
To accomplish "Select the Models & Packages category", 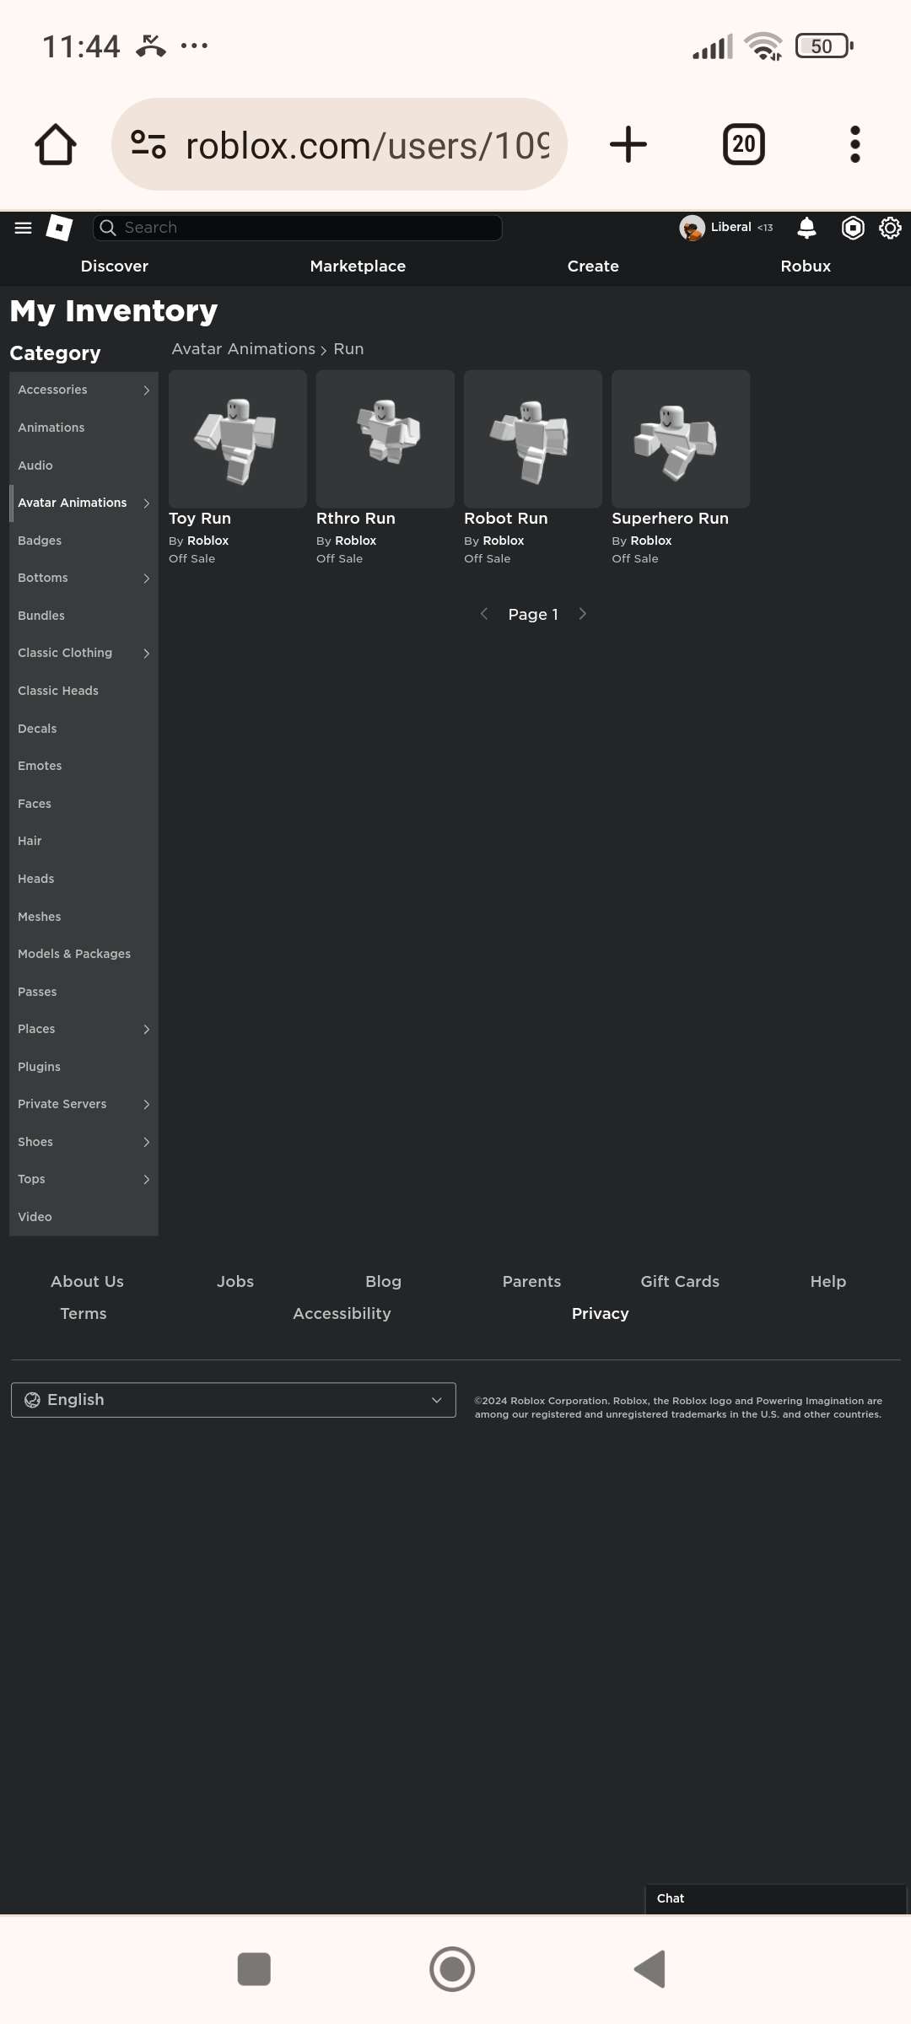I will coord(84,954).
